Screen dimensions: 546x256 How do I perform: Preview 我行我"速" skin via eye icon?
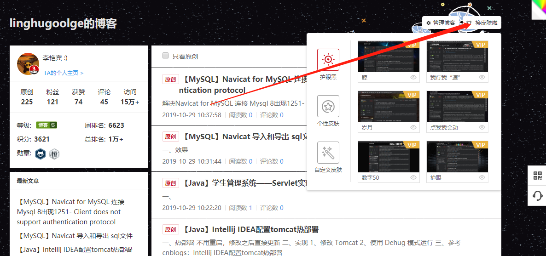click(482, 77)
